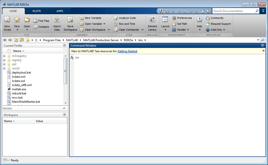Click Program Files in path
The height and width of the screenshot is (165, 268).
52,40
